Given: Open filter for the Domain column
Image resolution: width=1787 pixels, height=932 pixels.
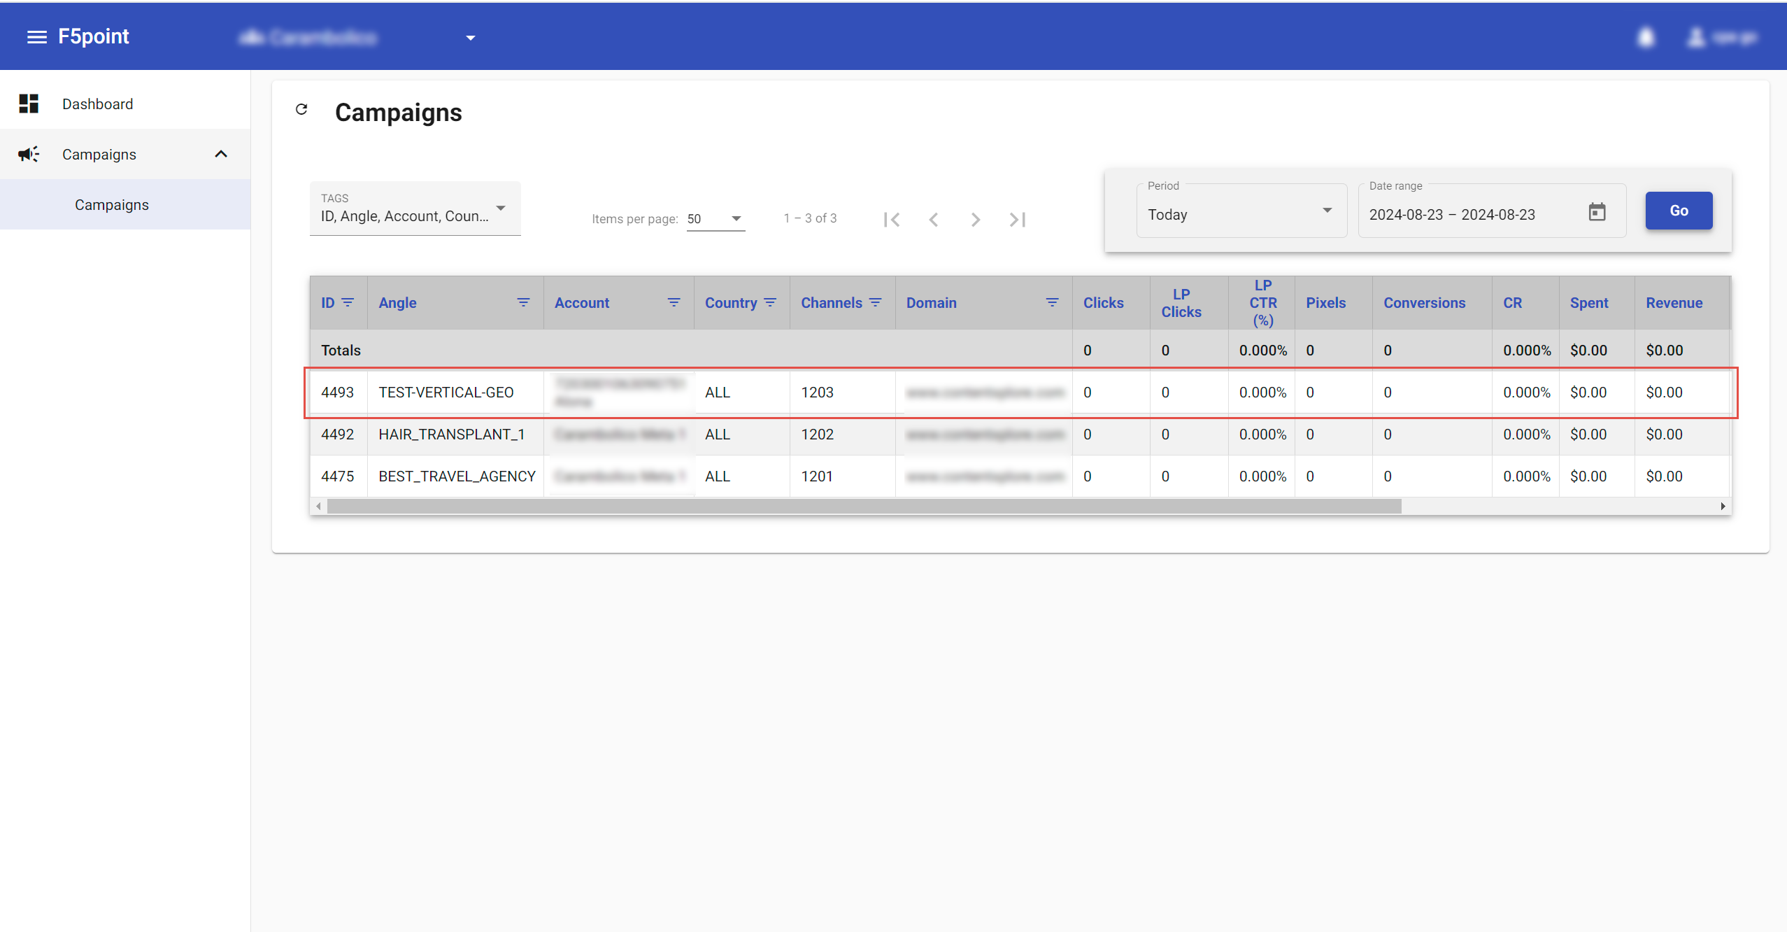Looking at the screenshot, I should (x=1052, y=302).
